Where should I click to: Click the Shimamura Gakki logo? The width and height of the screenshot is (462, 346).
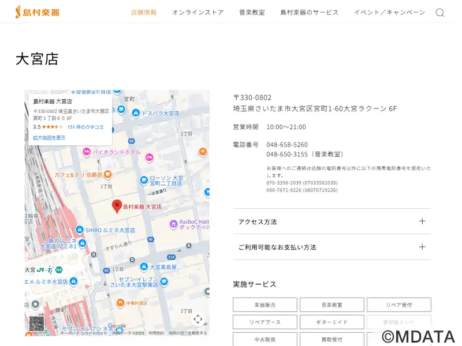pyautogui.click(x=38, y=12)
